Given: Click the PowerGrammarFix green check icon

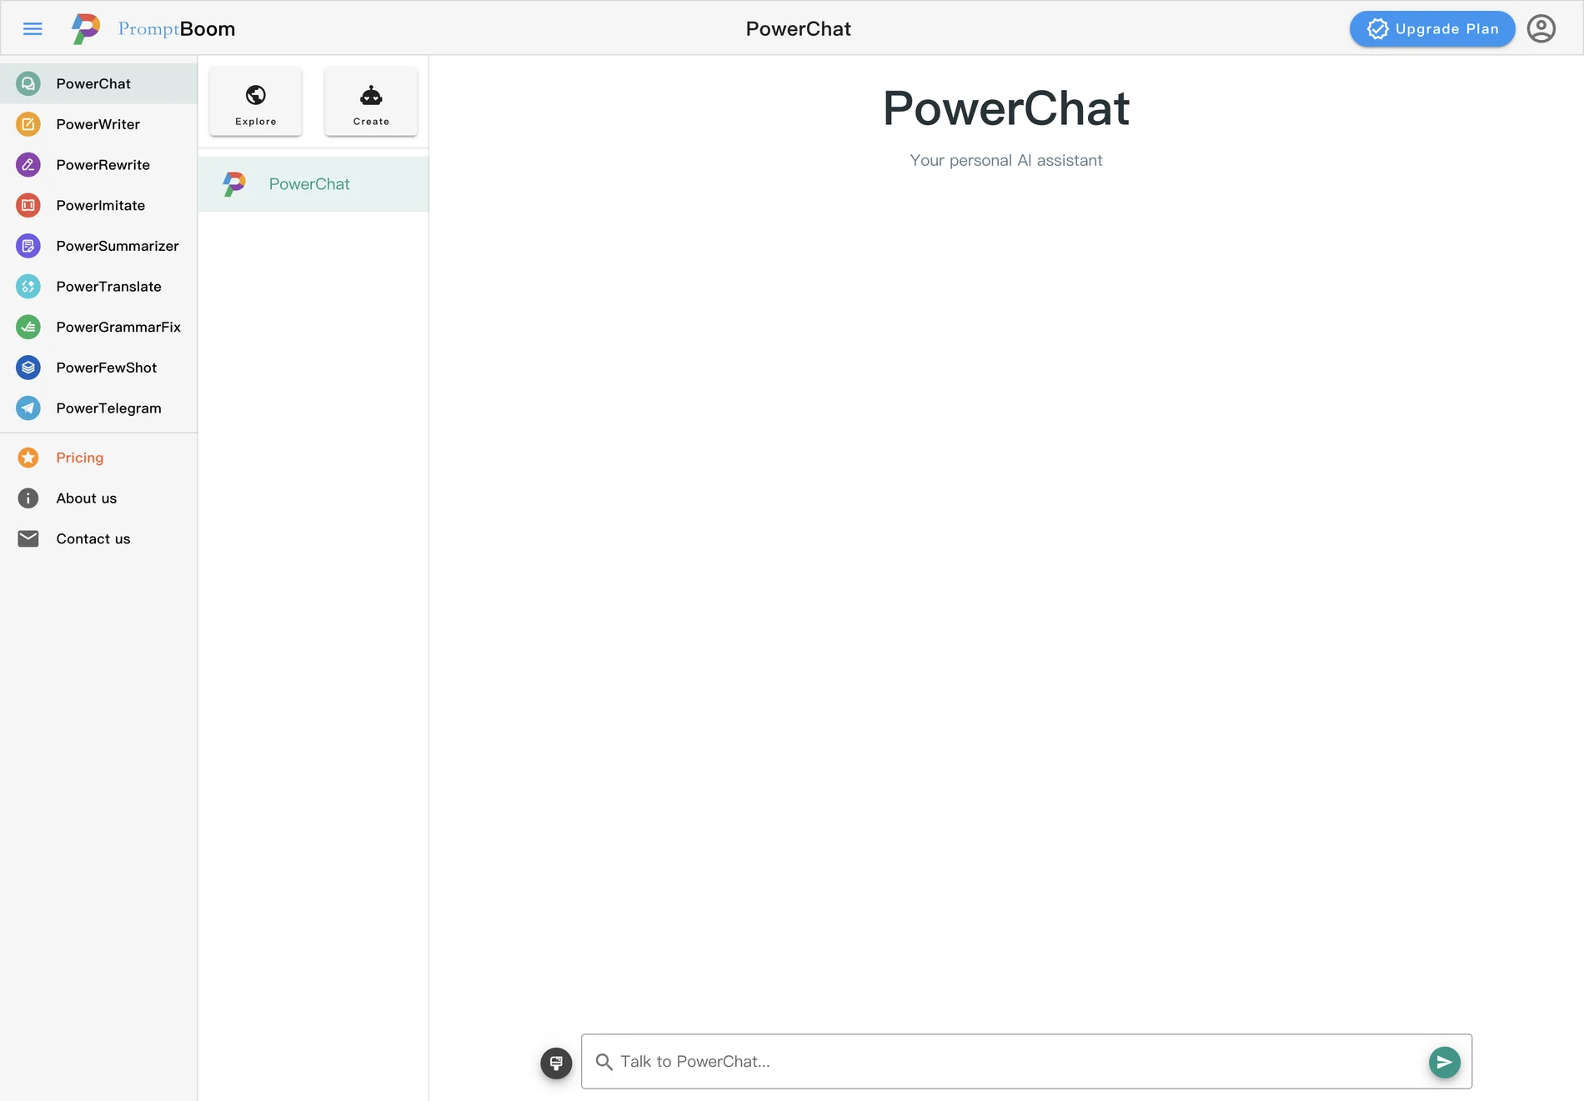Looking at the screenshot, I should [28, 327].
